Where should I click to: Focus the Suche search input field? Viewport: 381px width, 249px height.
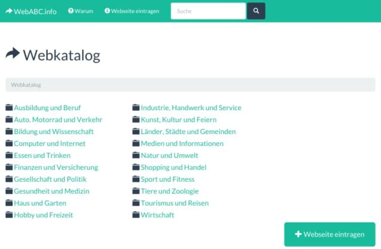point(208,11)
